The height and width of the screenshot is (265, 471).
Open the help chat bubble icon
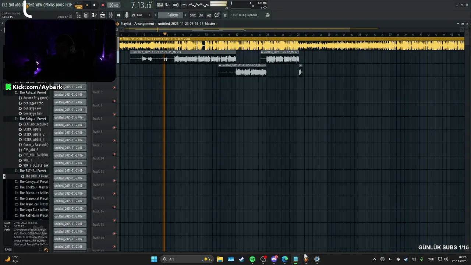pos(217,15)
